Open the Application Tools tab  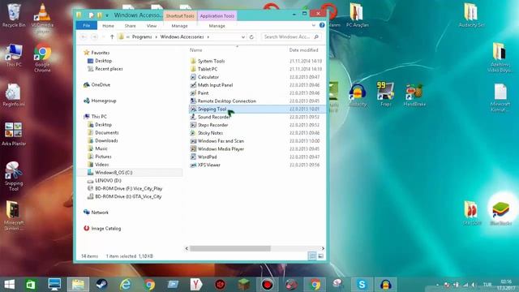coord(217,16)
